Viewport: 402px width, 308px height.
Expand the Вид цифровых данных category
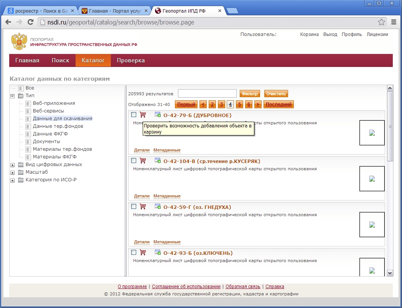tap(13, 165)
